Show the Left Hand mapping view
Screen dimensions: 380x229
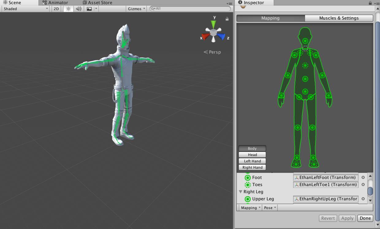pos(252,161)
